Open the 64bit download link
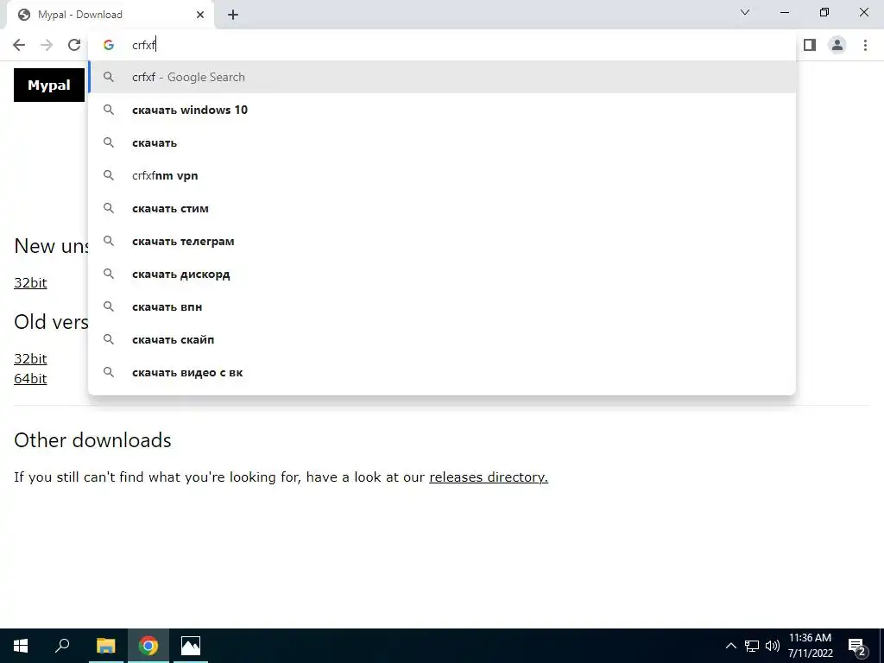 pos(30,378)
